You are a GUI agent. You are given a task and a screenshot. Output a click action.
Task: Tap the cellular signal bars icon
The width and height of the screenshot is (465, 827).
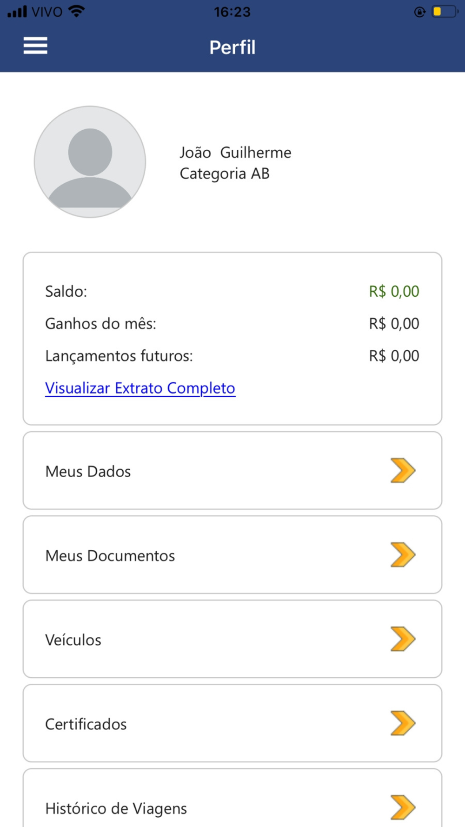pyautogui.click(x=17, y=12)
